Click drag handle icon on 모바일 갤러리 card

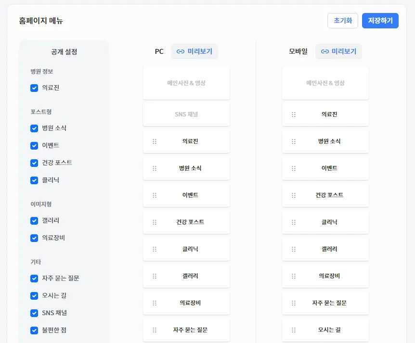tap(294, 249)
